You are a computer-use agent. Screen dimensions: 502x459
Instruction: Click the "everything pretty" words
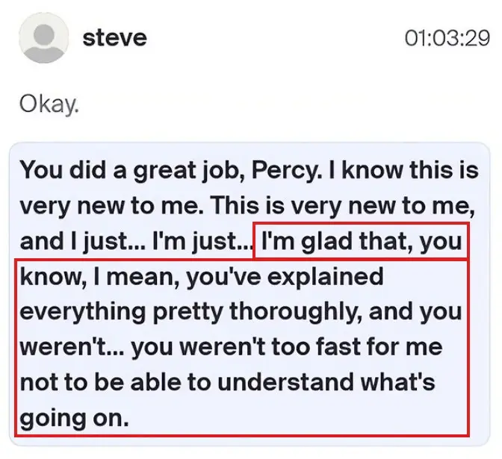121,312
